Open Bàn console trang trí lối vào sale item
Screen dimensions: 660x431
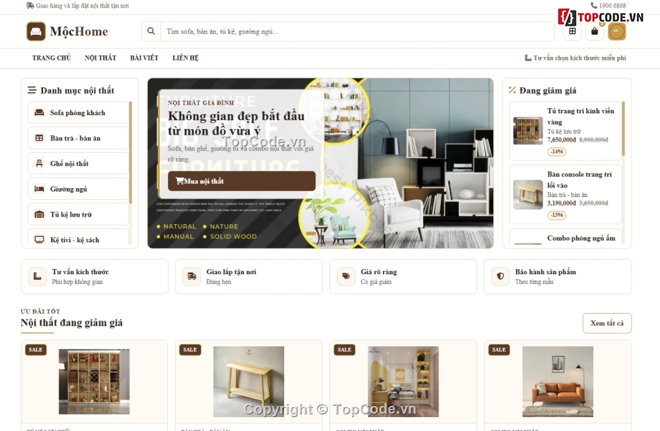[566, 194]
